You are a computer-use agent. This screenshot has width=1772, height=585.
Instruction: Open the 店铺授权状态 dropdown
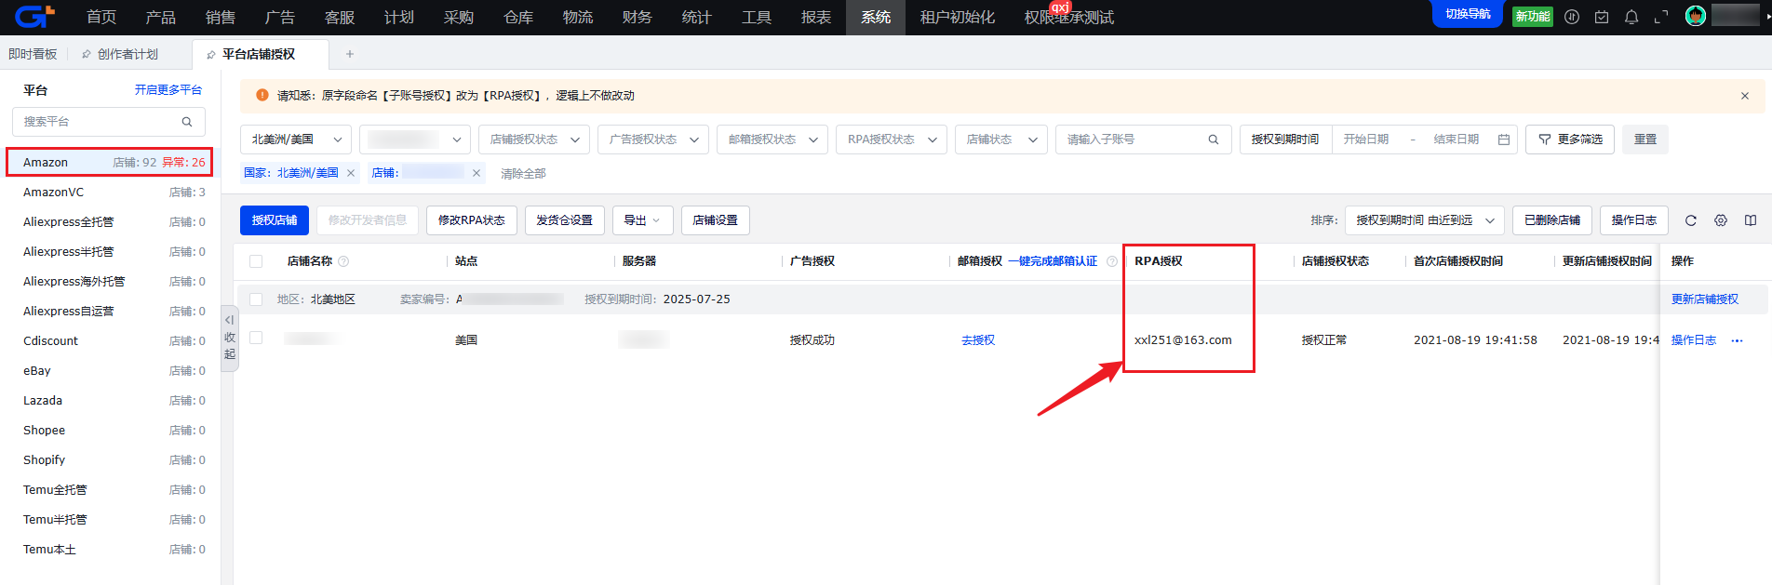[x=534, y=140]
